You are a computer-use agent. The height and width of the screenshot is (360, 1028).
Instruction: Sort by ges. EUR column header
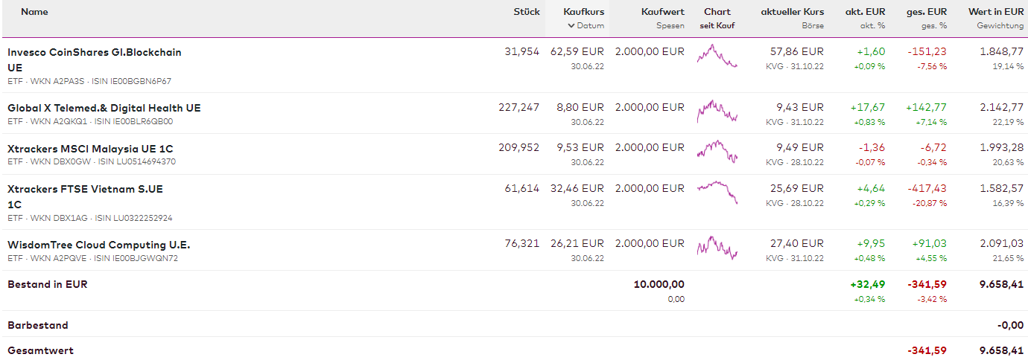click(927, 12)
